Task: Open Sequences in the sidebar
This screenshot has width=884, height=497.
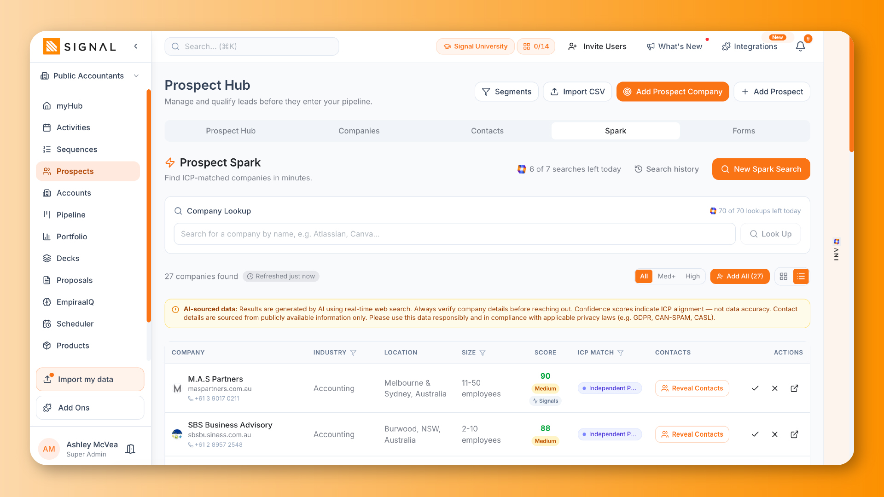Action: coord(88,150)
